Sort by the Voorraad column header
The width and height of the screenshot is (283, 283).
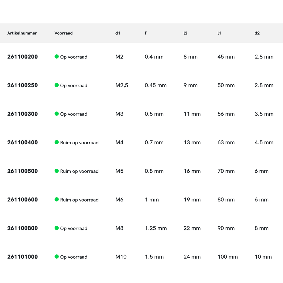point(63,33)
